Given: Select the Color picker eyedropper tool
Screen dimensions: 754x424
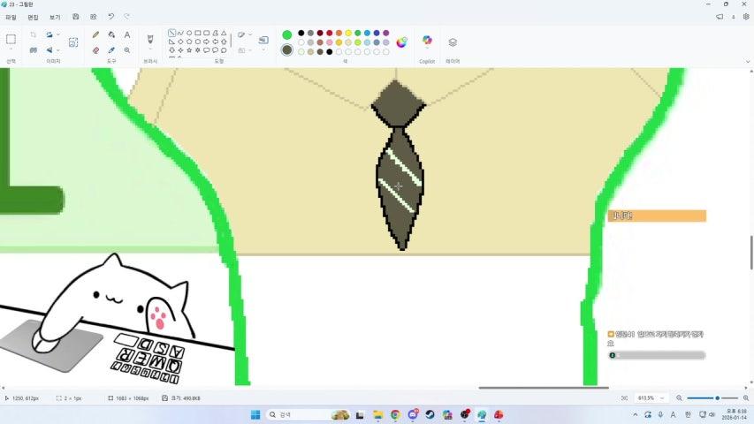Looking at the screenshot, I should pyautogui.click(x=111, y=50).
